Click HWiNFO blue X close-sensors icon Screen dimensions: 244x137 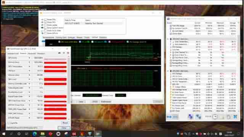[x=235, y=117]
